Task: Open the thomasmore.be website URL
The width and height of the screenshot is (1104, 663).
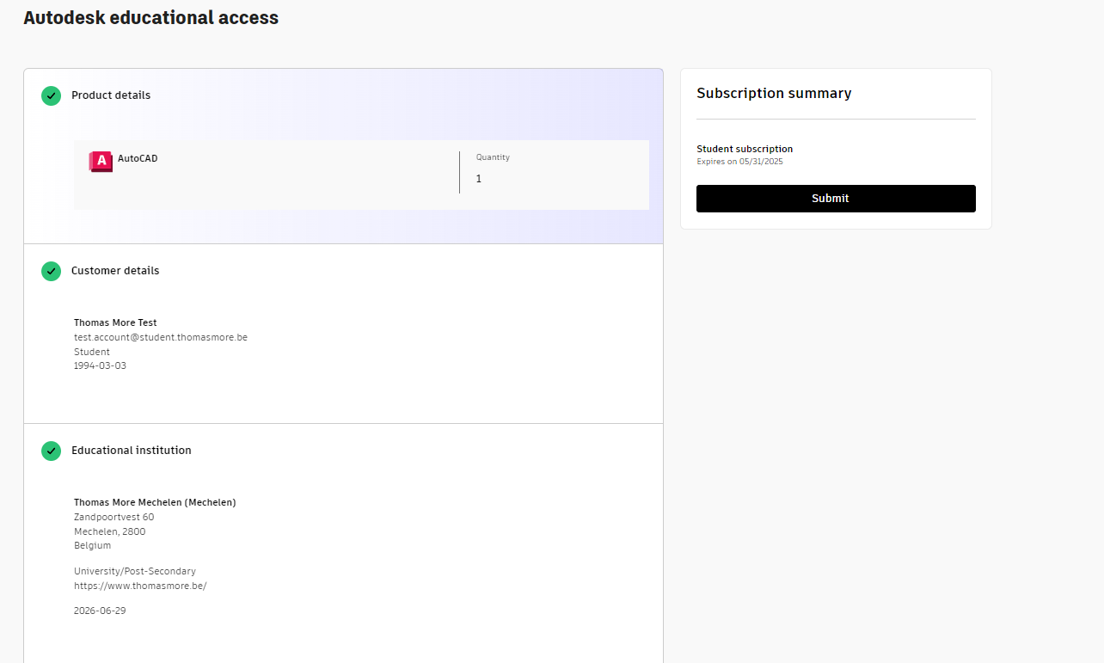Action: click(140, 586)
